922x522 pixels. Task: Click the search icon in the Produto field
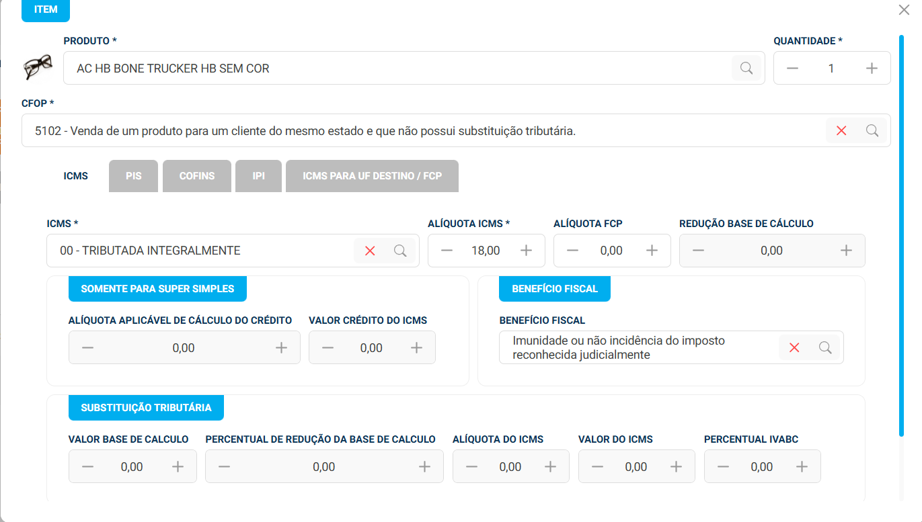tap(746, 68)
